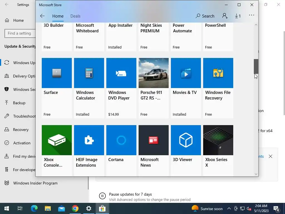Image resolution: width=285 pixels, height=214 pixels.
Task: Switch to the Store Home tab
Action: click(58, 16)
